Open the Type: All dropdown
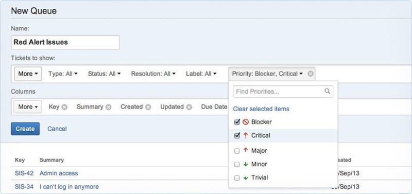 pyautogui.click(x=63, y=74)
